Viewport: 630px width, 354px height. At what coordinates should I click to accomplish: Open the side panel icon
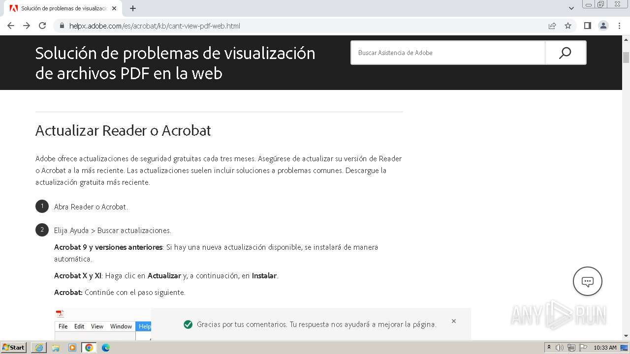coord(588,26)
